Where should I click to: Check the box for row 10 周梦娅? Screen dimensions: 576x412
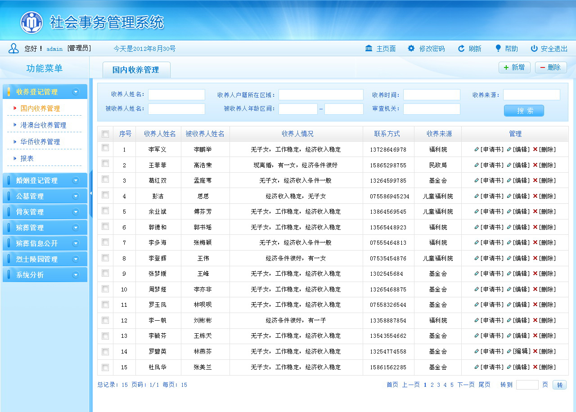[105, 289]
